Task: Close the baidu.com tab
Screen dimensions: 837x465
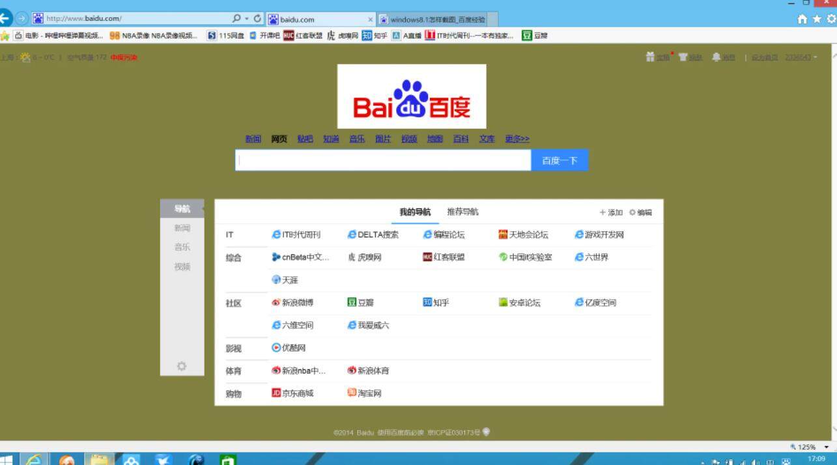Action: 371,20
